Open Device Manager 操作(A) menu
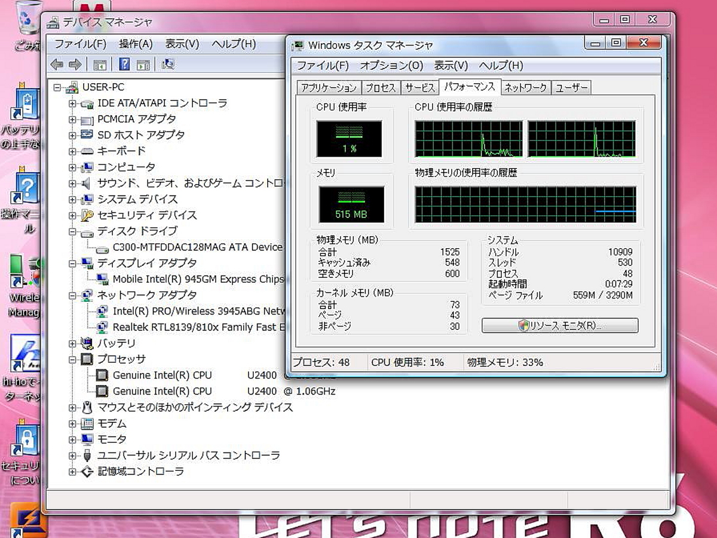The height and width of the screenshot is (538, 717). pos(136,44)
